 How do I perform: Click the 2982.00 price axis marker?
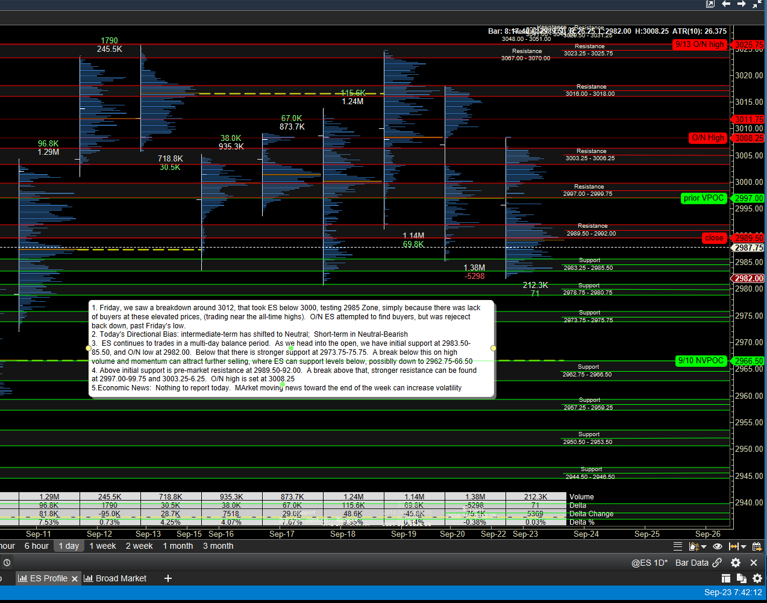click(748, 278)
